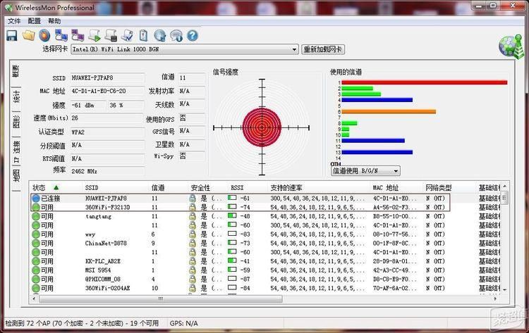This screenshot has height=333, width=529.
Task: Click the signal strength icon beside RSSI -87
Action: click(x=232, y=279)
